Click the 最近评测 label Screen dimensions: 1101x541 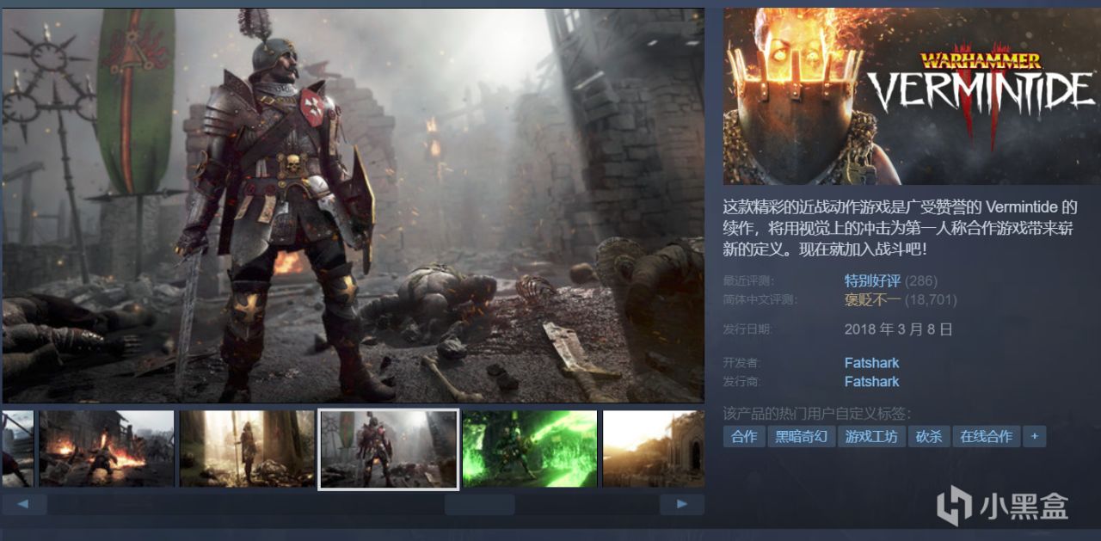click(x=748, y=281)
